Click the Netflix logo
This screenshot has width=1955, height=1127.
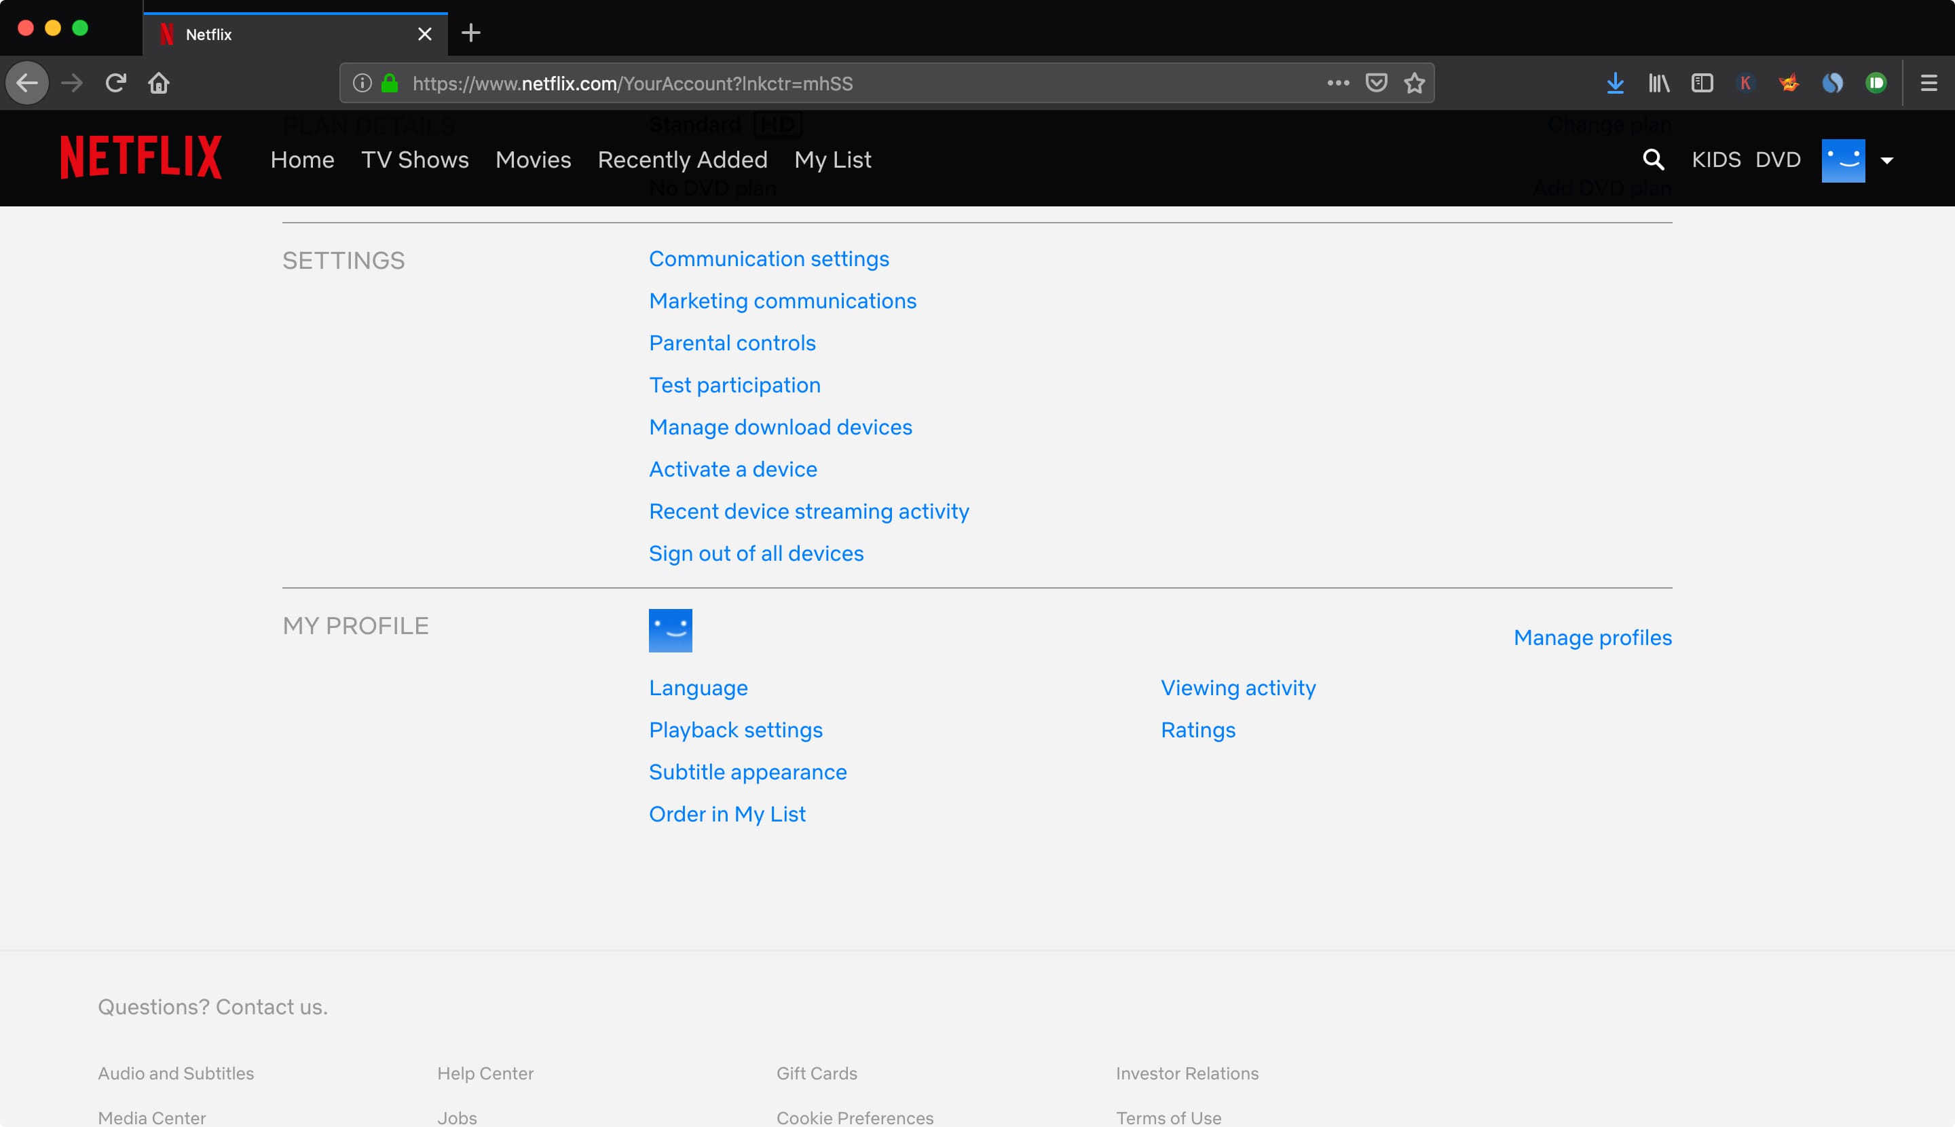[x=142, y=158]
